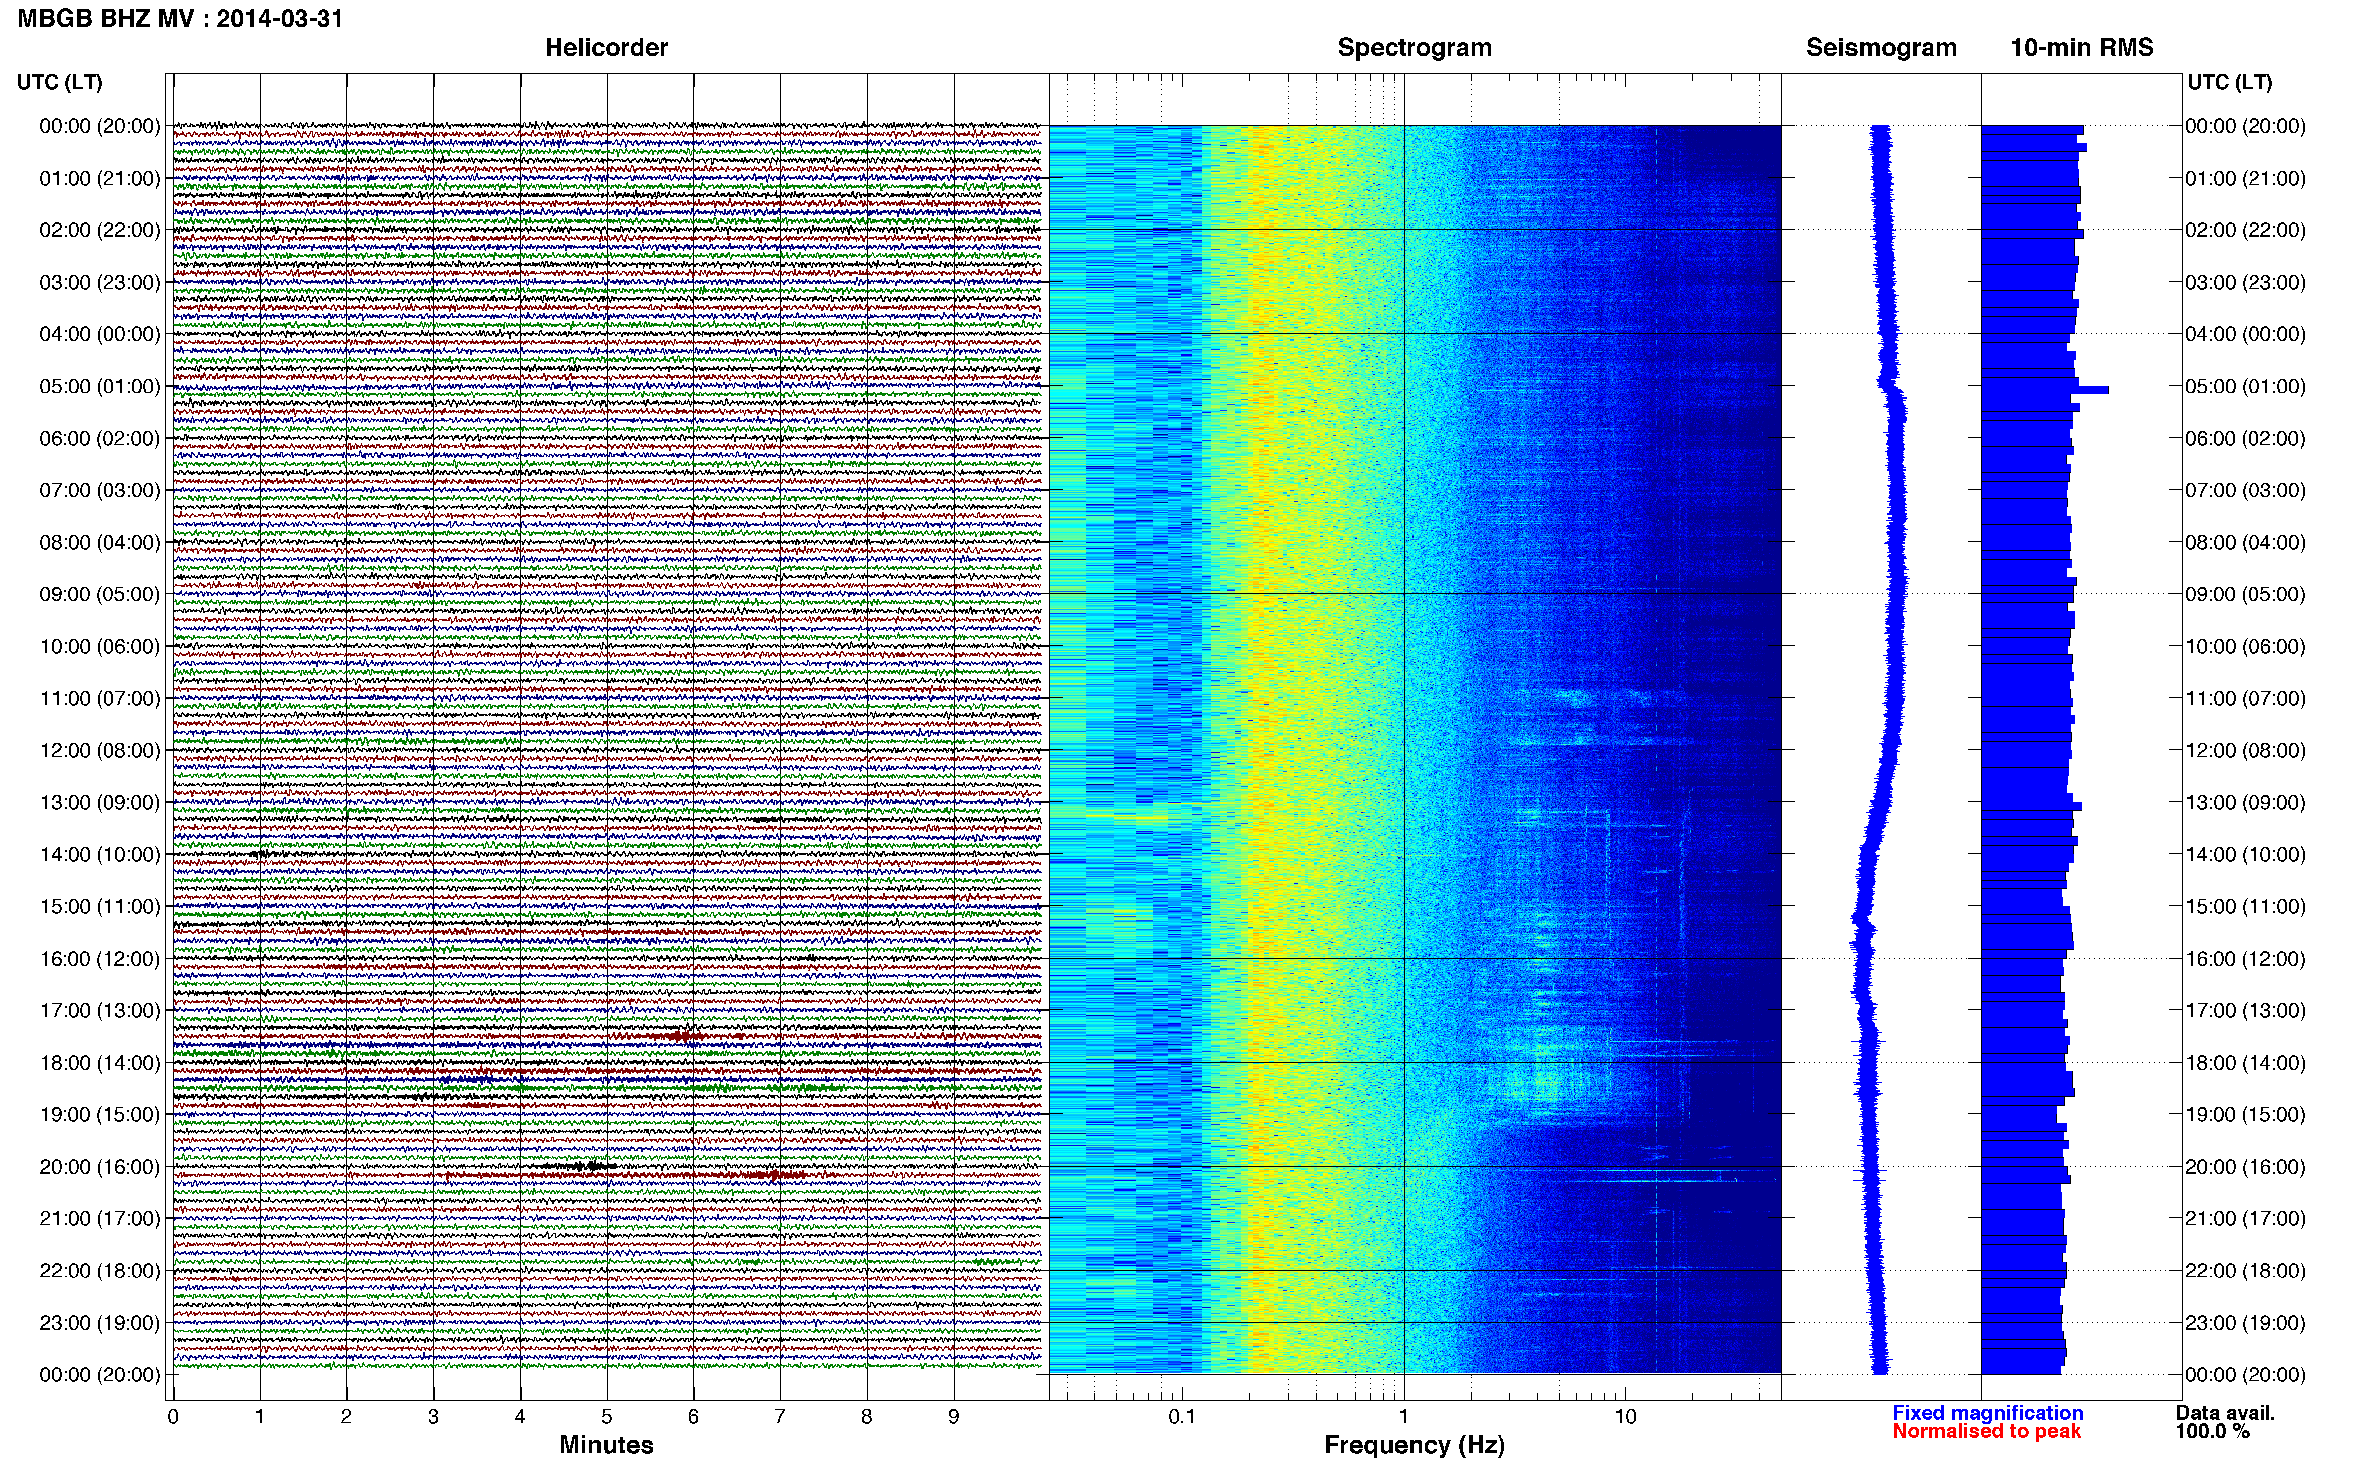Viewport: 2359px width, 1474px height.
Task: Click the dark burst on the 20:00 helicorder trace
Action: pos(581,1166)
